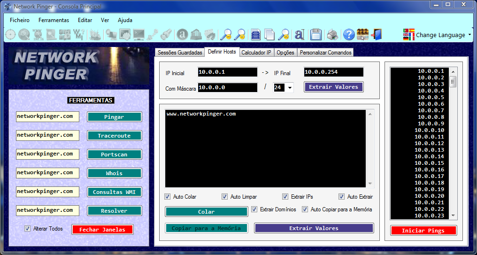Click the window thumbnails toolbar icon
Viewport: 477px width, 255px height.
pos(362,34)
